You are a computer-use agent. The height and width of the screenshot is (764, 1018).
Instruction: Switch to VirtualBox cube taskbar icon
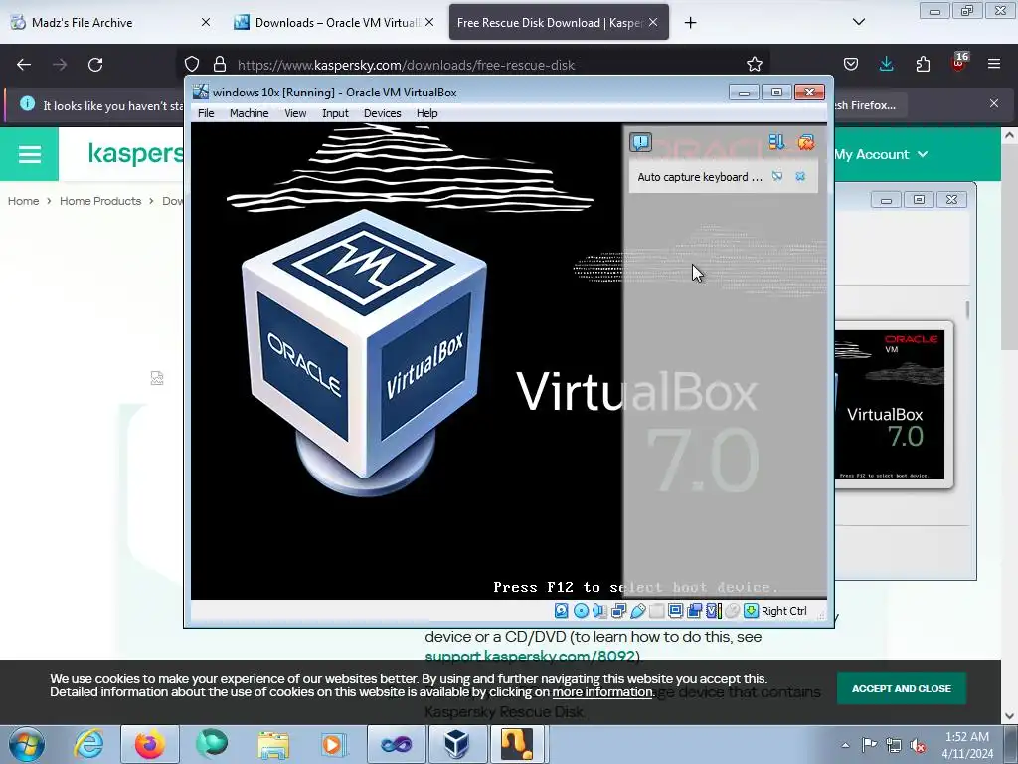(457, 744)
